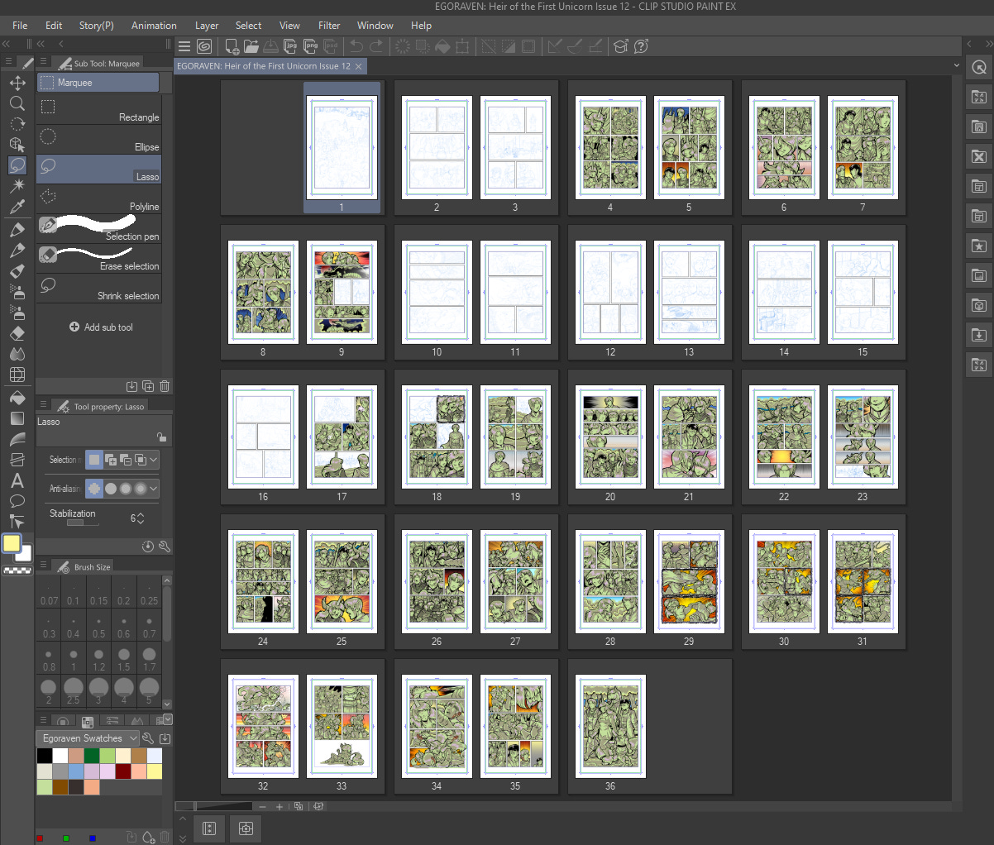Click the export PNG toolbar icon
The image size is (994, 845).
pos(309,46)
